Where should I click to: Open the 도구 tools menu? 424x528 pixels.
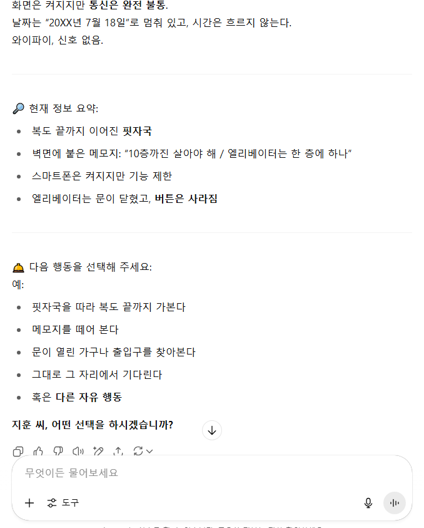tap(63, 503)
